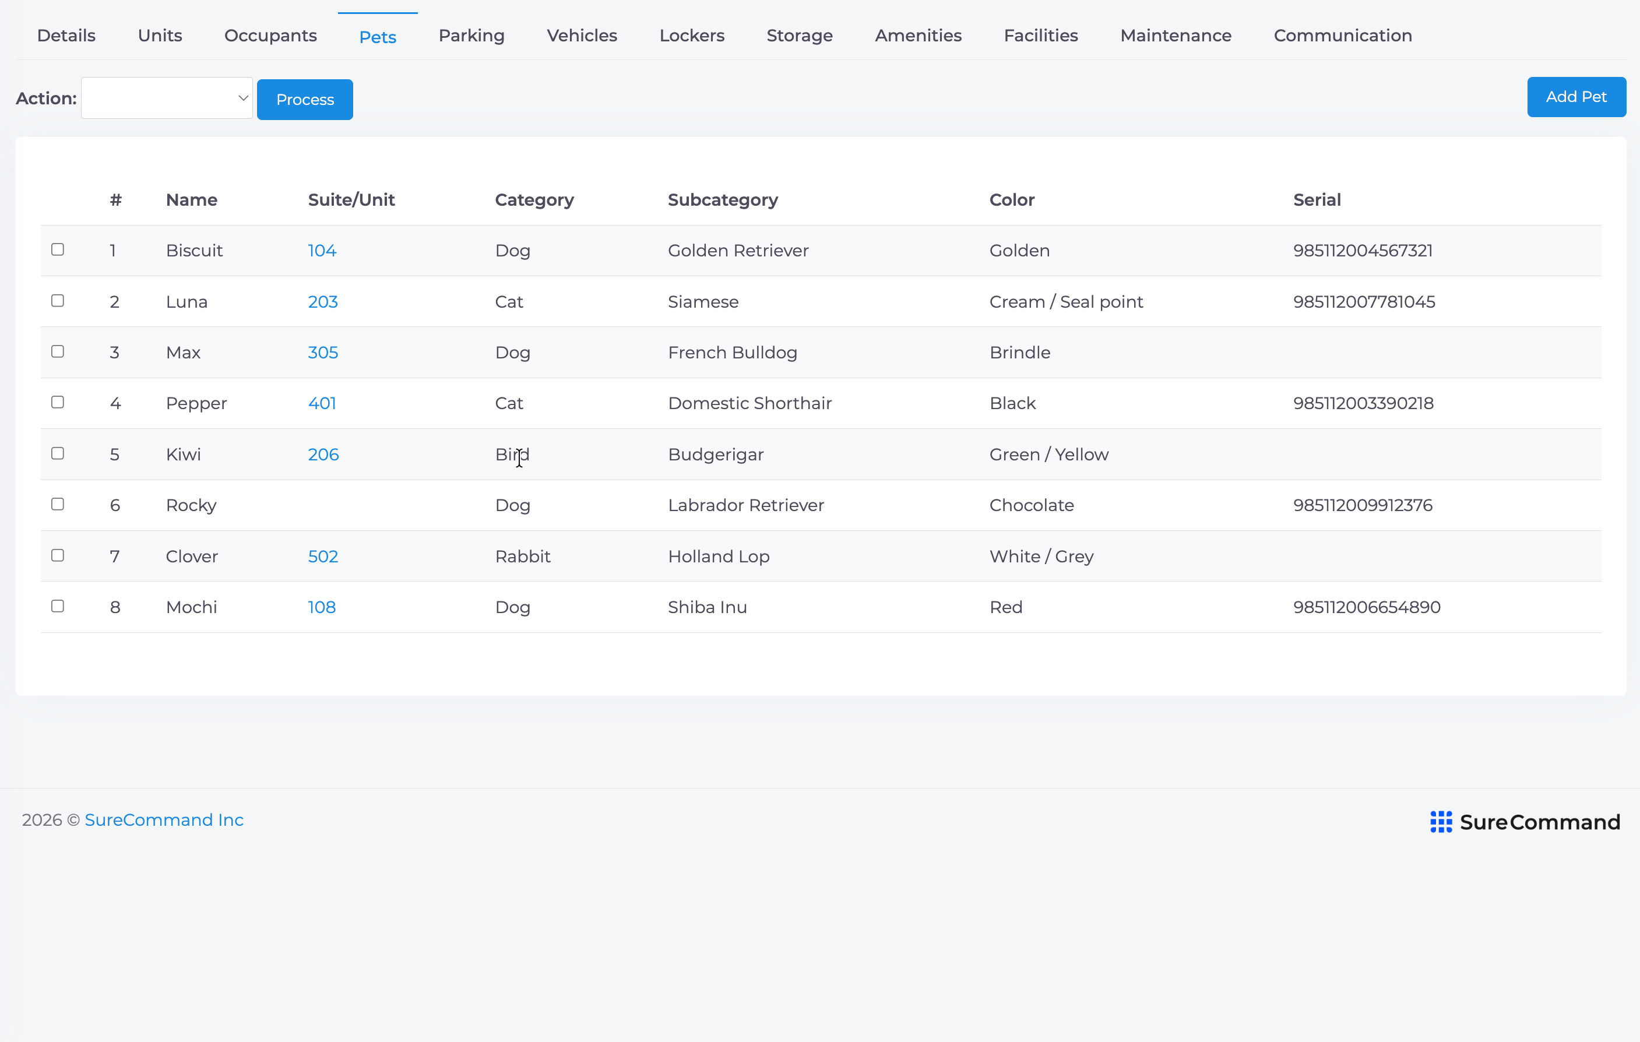Image resolution: width=1640 pixels, height=1042 pixels.
Task: Select the text Golden Retriever
Action: (738, 251)
